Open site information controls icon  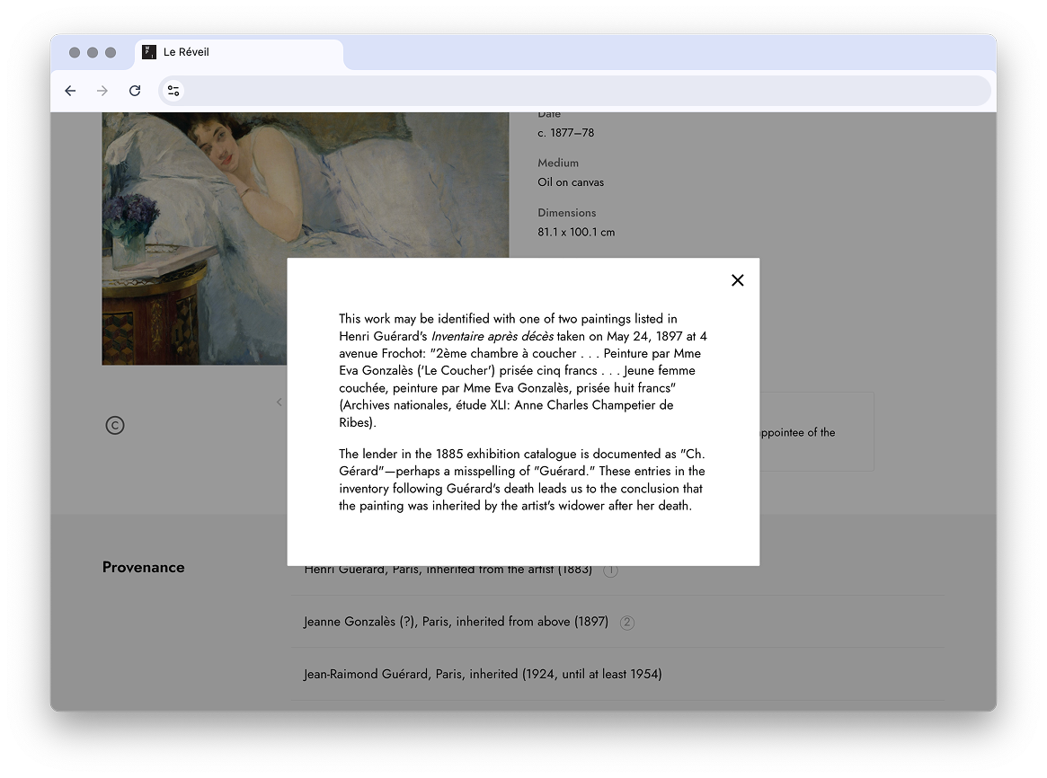pos(173,91)
